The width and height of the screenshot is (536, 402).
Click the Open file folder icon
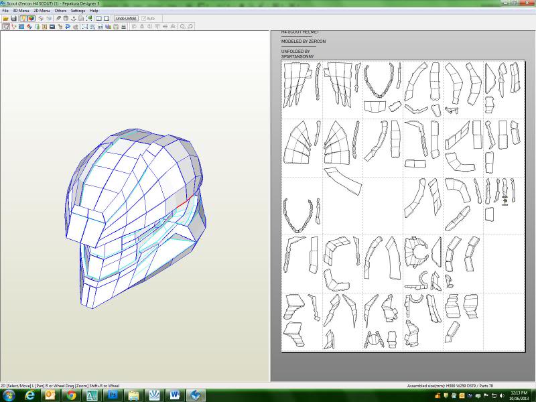tap(6, 19)
